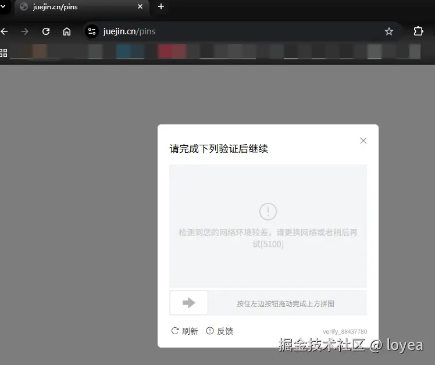
Task: Grab the puzzle slider arrow handle
Action: (188, 303)
